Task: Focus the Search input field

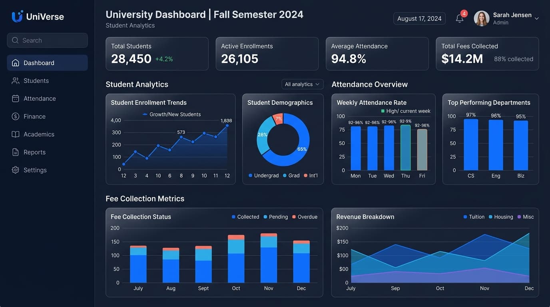Action: [47, 40]
